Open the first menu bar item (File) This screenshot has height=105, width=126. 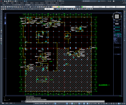click(x=3, y=3)
